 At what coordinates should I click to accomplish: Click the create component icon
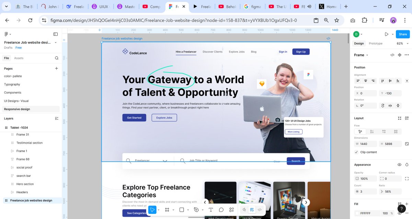400,55
